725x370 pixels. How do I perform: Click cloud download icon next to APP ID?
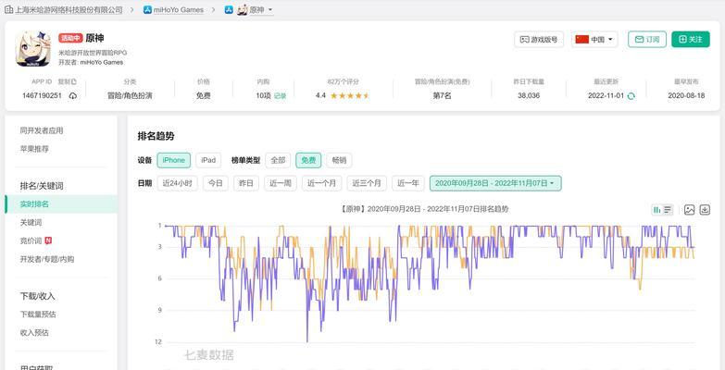(x=72, y=96)
